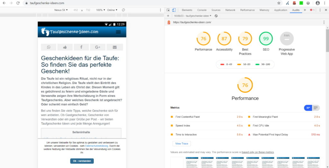
Task: Open the grey globe extension
Action: pos(308,3)
